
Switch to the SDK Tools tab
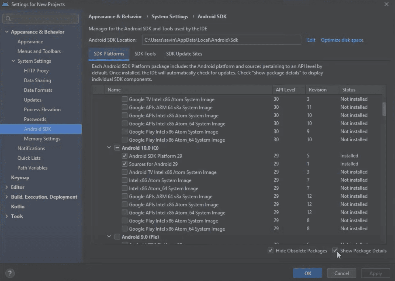point(145,54)
